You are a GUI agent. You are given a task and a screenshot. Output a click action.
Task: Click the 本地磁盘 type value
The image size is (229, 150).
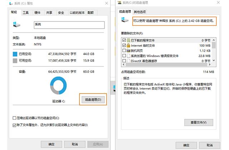40,38
